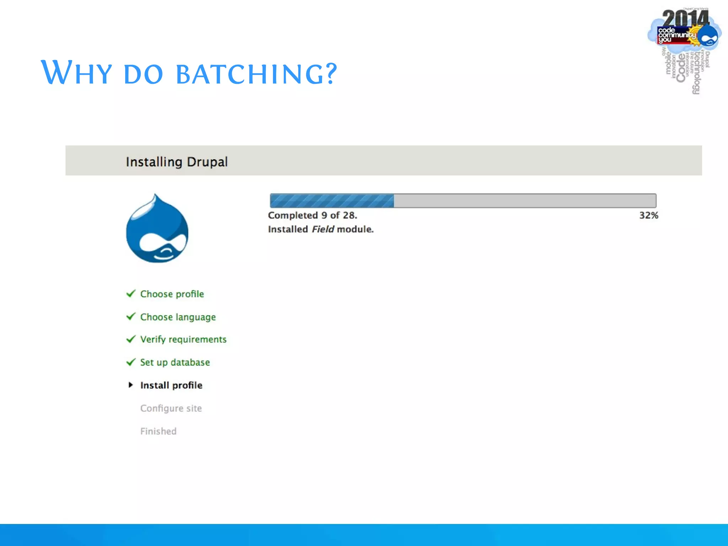Screen dimensions: 728x546
Task: Click the 2014 DrupalCamp logo
Action: point(684,51)
